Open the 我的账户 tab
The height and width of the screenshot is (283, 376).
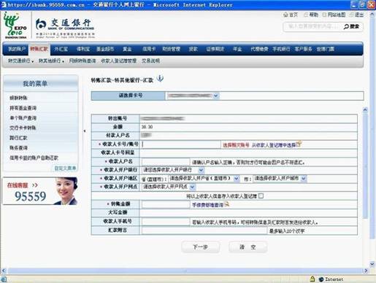tap(17, 49)
